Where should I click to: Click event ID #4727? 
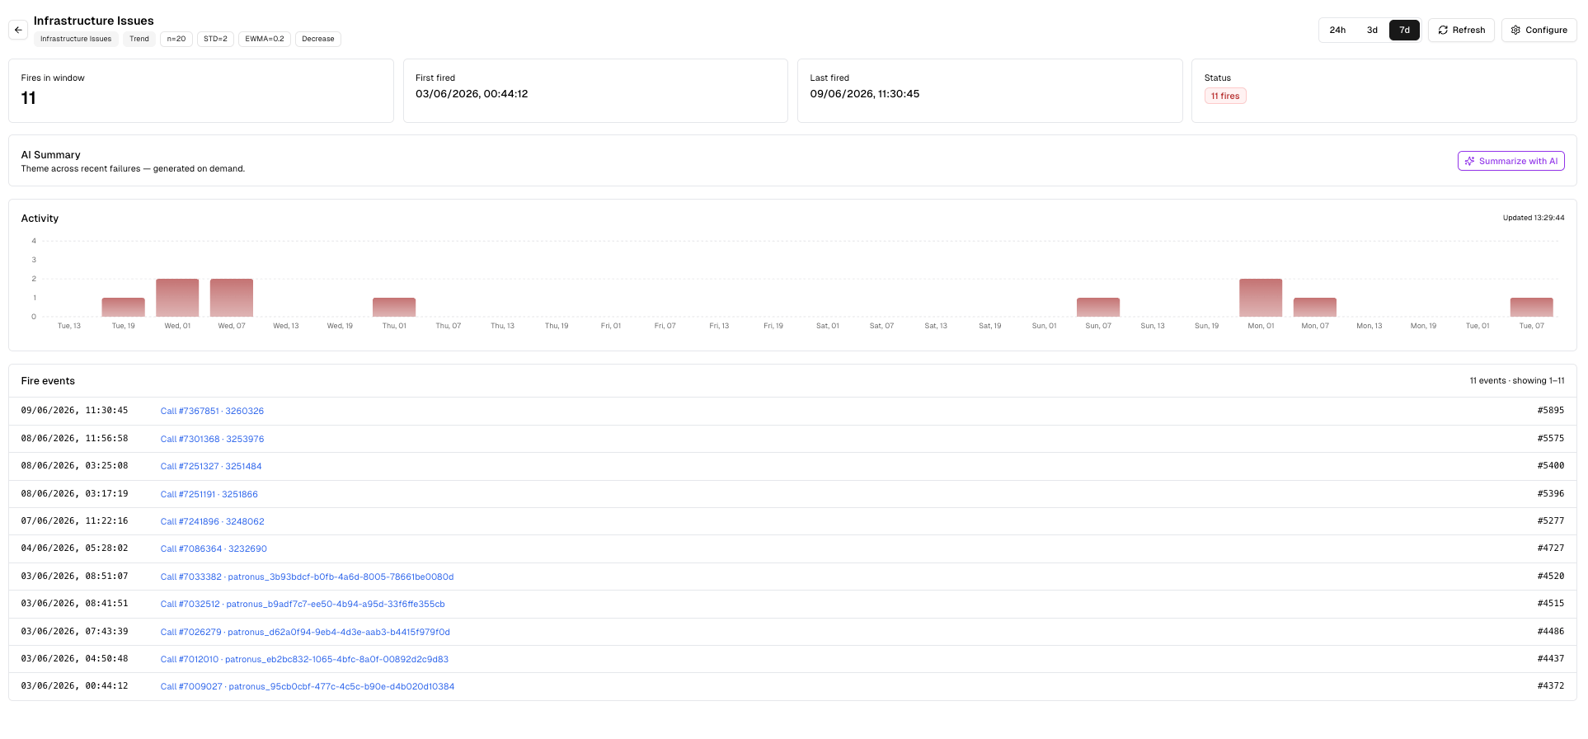pos(1551,548)
